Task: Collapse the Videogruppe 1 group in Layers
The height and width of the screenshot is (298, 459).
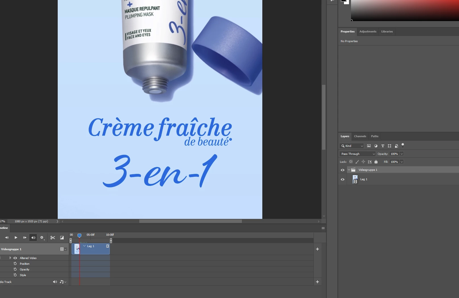Action: pyautogui.click(x=349, y=170)
